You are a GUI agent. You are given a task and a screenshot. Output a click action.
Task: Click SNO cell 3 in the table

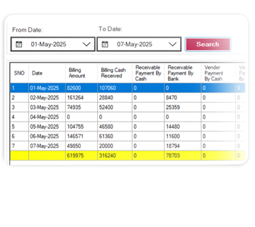click(x=19, y=107)
